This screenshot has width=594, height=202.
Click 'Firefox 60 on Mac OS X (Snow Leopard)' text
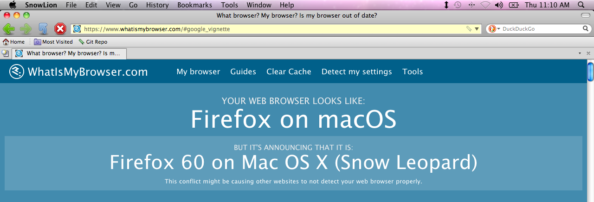tap(293, 163)
